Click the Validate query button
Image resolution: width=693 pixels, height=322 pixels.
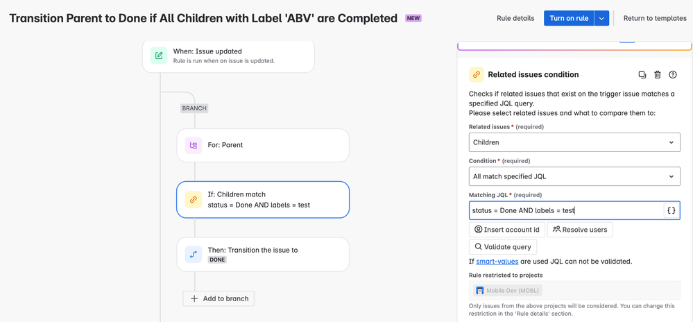503,246
